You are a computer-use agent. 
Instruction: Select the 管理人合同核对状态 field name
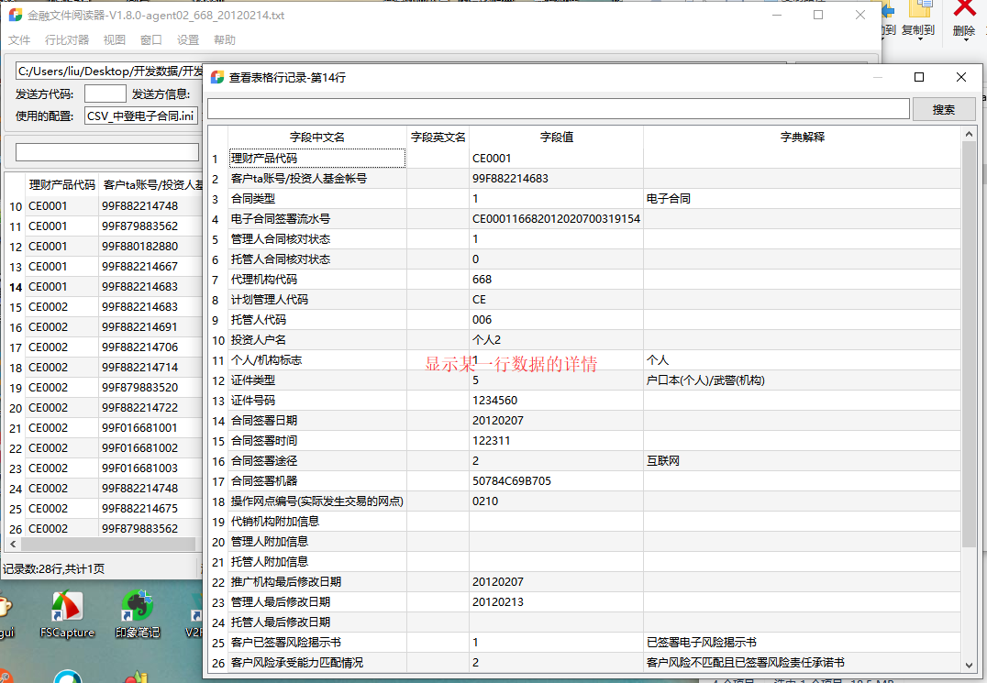317,239
